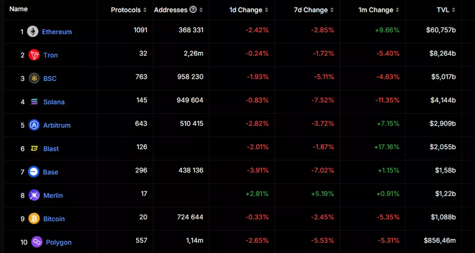Viewport: 475px width, 253px height.
Task: Click the Solana chain logo icon
Action: (x=34, y=102)
